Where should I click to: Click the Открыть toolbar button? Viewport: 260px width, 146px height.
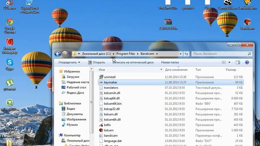(x=96, y=62)
